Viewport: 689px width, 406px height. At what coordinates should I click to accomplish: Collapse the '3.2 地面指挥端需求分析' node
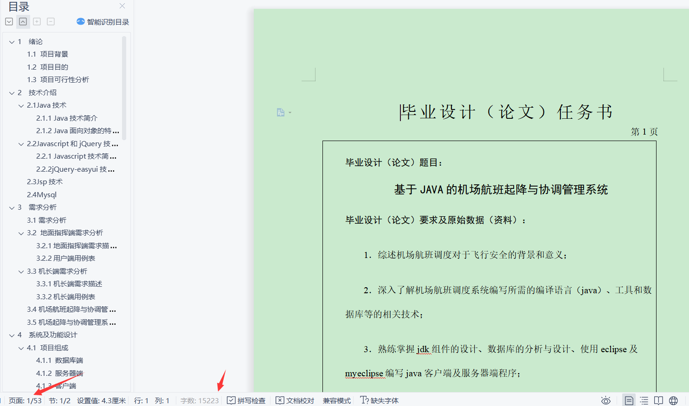click(x=21, y=233)
